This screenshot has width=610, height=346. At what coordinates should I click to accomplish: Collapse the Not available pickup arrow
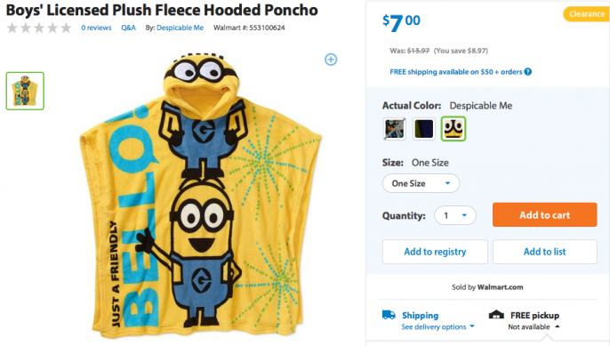(x=557, y=326)
